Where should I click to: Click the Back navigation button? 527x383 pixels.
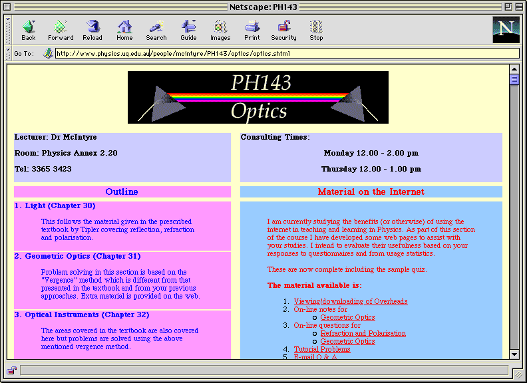pos(29,29)
